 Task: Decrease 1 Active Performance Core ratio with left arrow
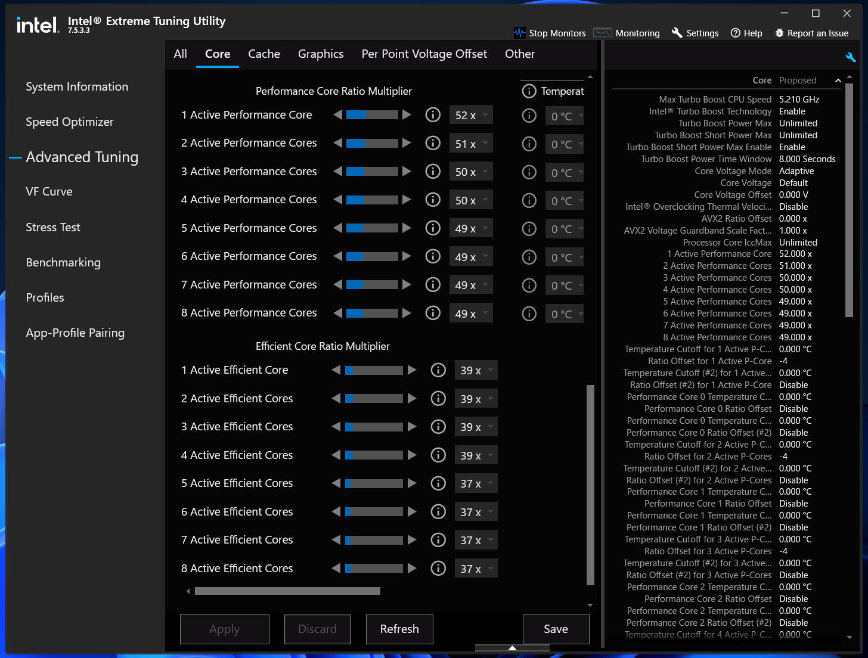coord(338,114)
